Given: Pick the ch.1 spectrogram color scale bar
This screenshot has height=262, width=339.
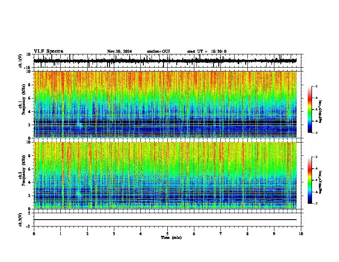Looking at the screenshot, I should (x=310, y=110).
